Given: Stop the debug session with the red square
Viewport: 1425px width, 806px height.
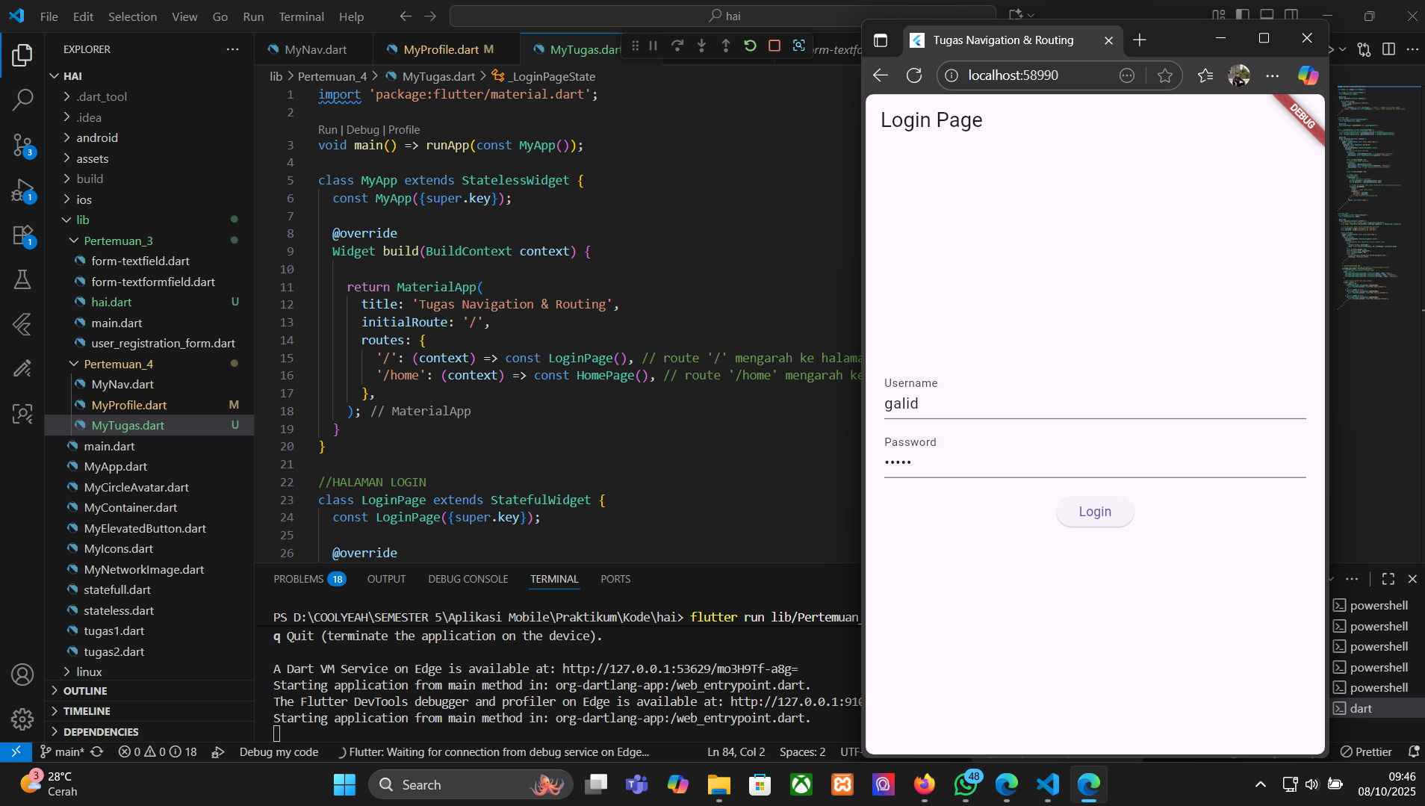Looking at the screenshot, I should pos(774,46).
